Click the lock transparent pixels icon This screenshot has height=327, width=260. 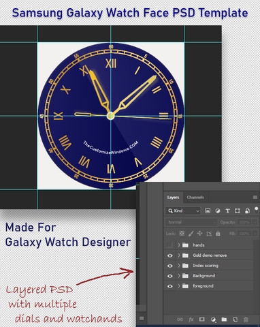[x=182, y=234]
